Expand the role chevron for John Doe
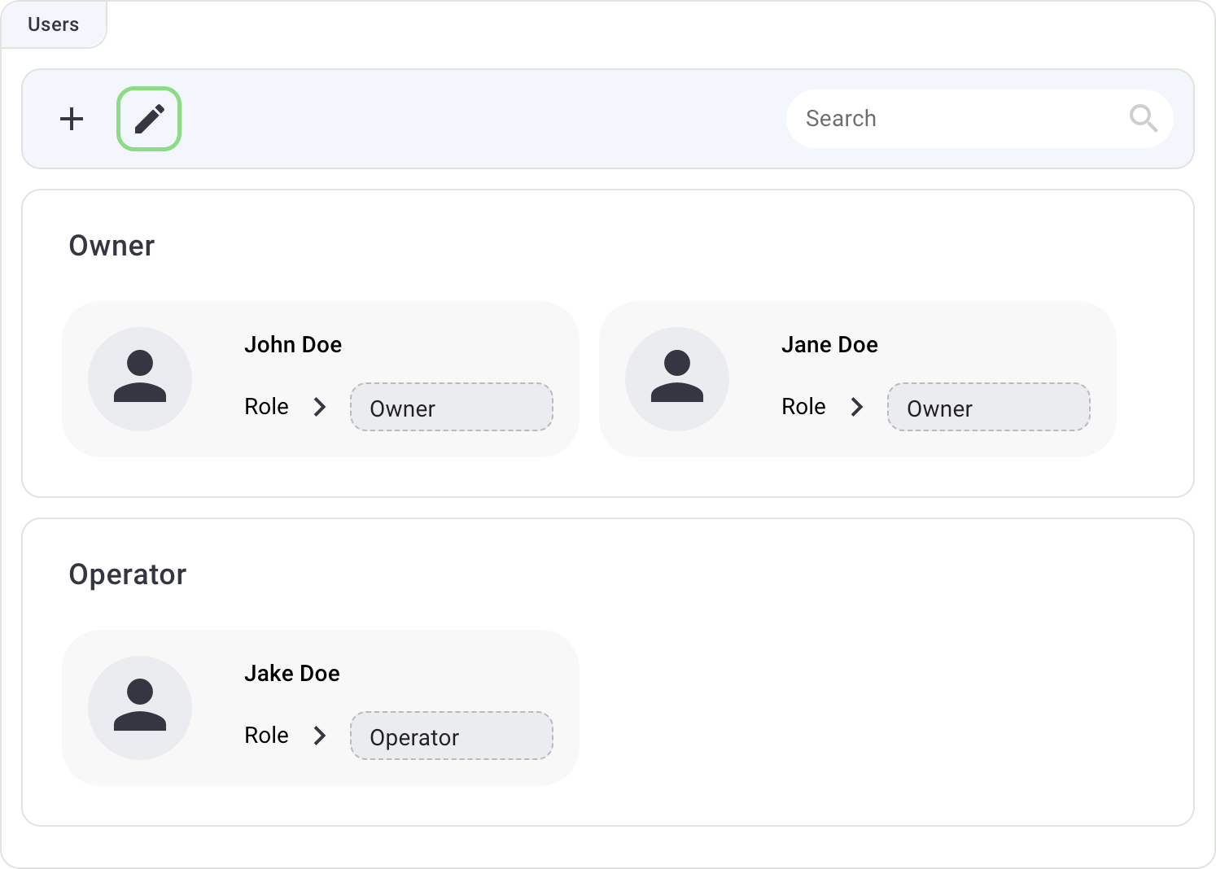Image resolution: width=1216 pixels, height=869 pixels. (320, 407)
